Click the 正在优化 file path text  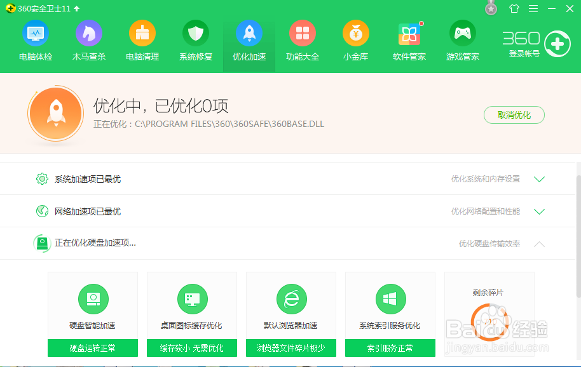[208, 124]
